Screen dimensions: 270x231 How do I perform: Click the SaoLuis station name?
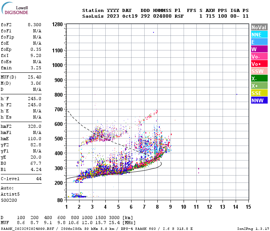(93, 16)
